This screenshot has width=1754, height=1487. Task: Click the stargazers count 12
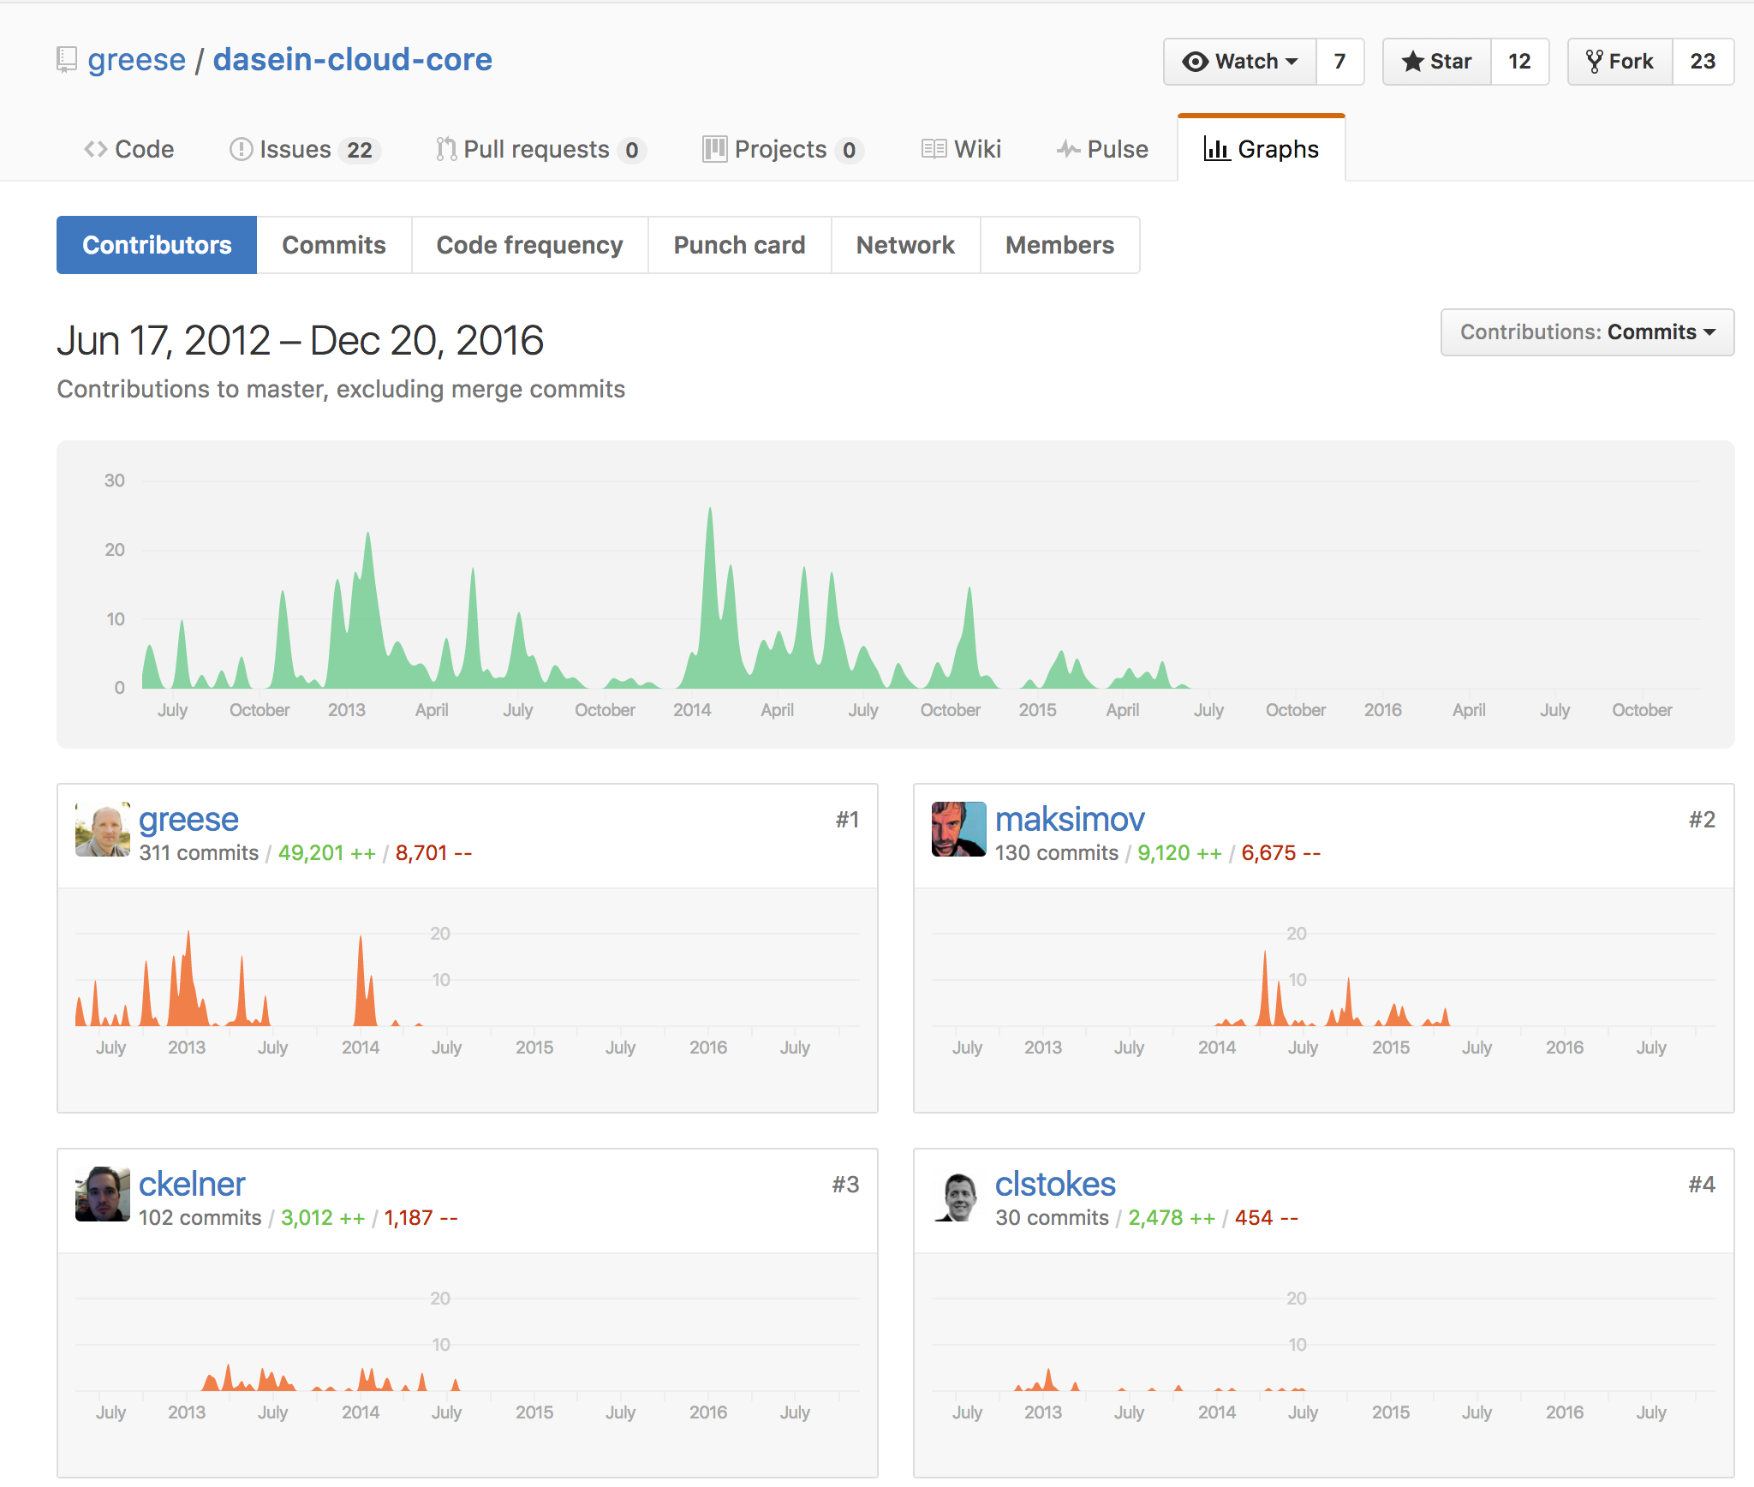tap(1519, 62)
